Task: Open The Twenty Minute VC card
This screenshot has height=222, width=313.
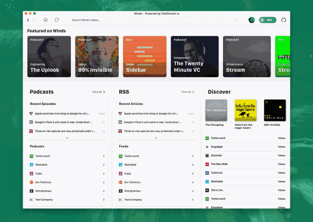Action: [195, 57]
